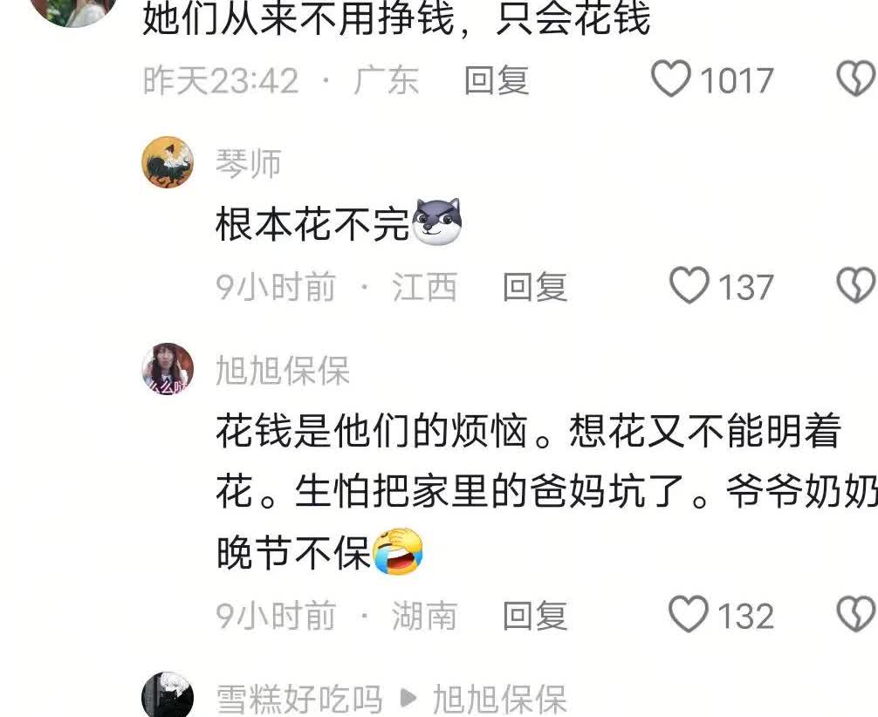Open replied-to user 旭旭保保 after the arrow
Screen dimensions: 878x717
coord(499,699)
